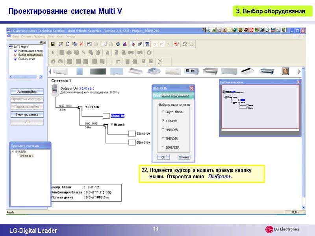Screen dimensions: 315x236
Task: Click the LATS Multi-V root tree node
Action: (x=21, y=47)
